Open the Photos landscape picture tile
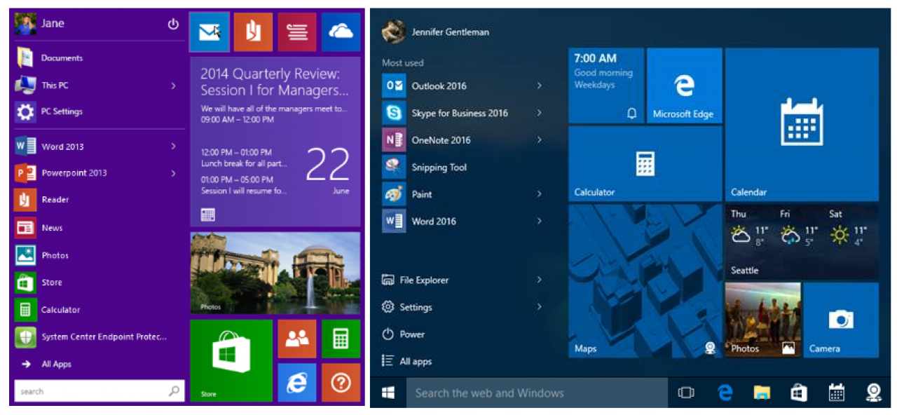This screenshot has height=415, width=897. coord(275,273)
